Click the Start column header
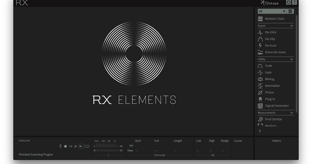The image size is (312, 164). coord(138,141)
